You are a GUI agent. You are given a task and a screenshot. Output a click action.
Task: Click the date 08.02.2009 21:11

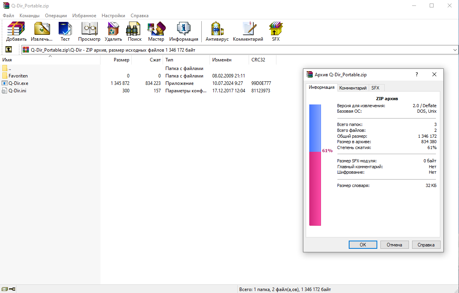pyautogui.click(x=229, y=75)
